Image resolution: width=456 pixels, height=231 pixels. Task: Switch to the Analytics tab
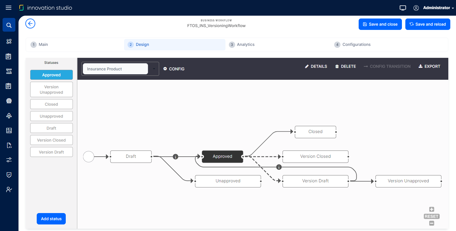click(245, 44)
